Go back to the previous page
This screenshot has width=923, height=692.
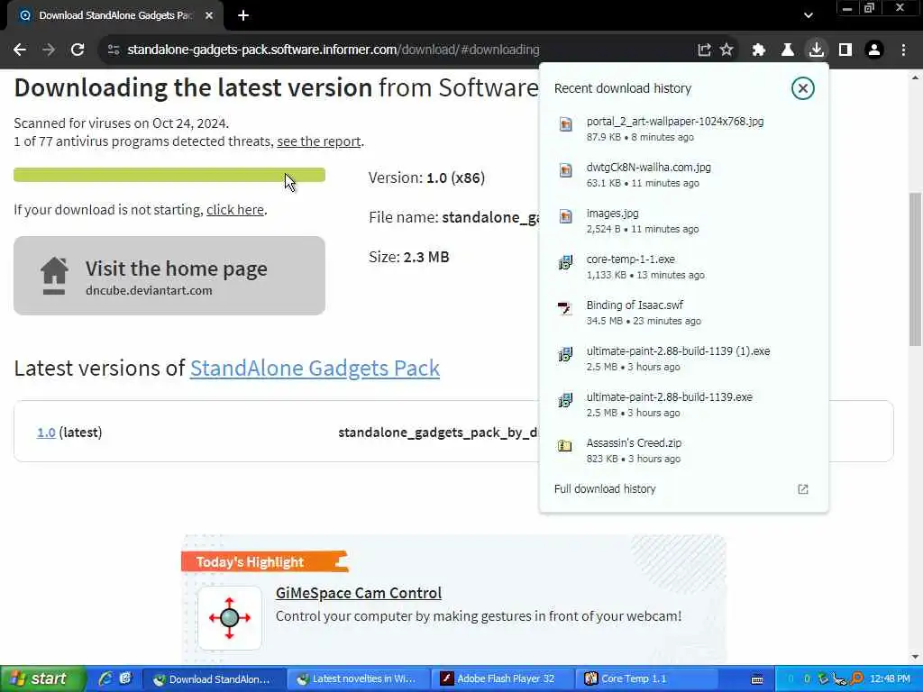click(20, 50)
